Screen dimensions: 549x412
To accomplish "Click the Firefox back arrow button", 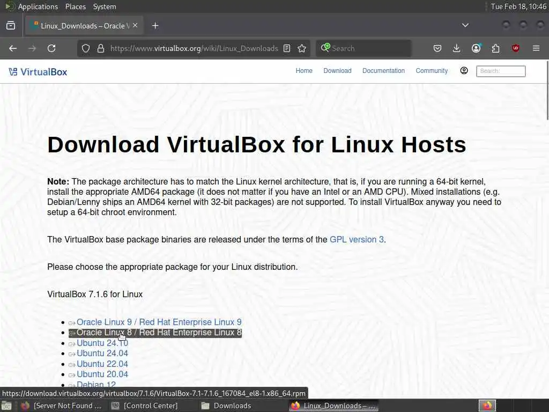I will 13,48.
